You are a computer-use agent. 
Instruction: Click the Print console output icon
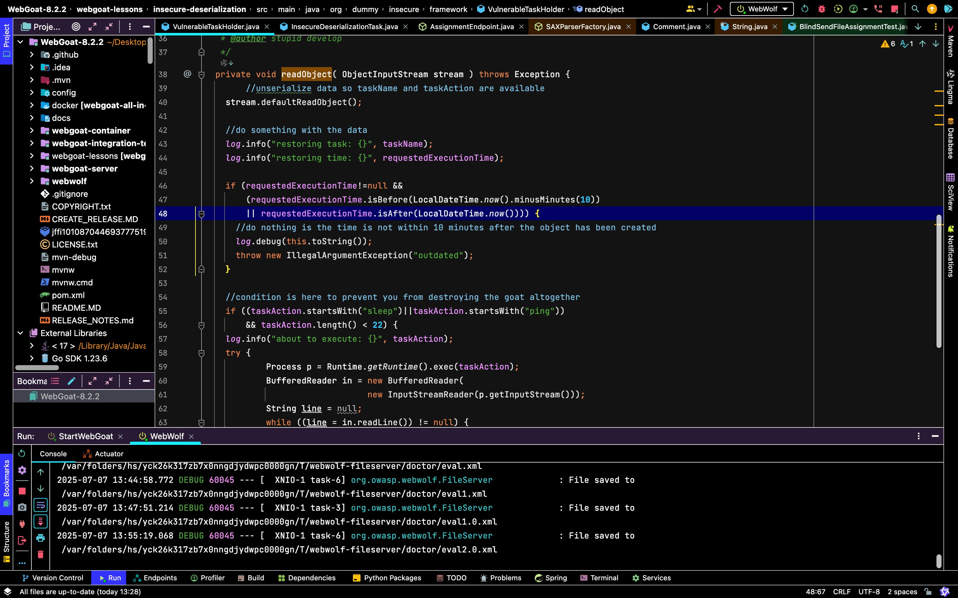click(x=40, y=538)
